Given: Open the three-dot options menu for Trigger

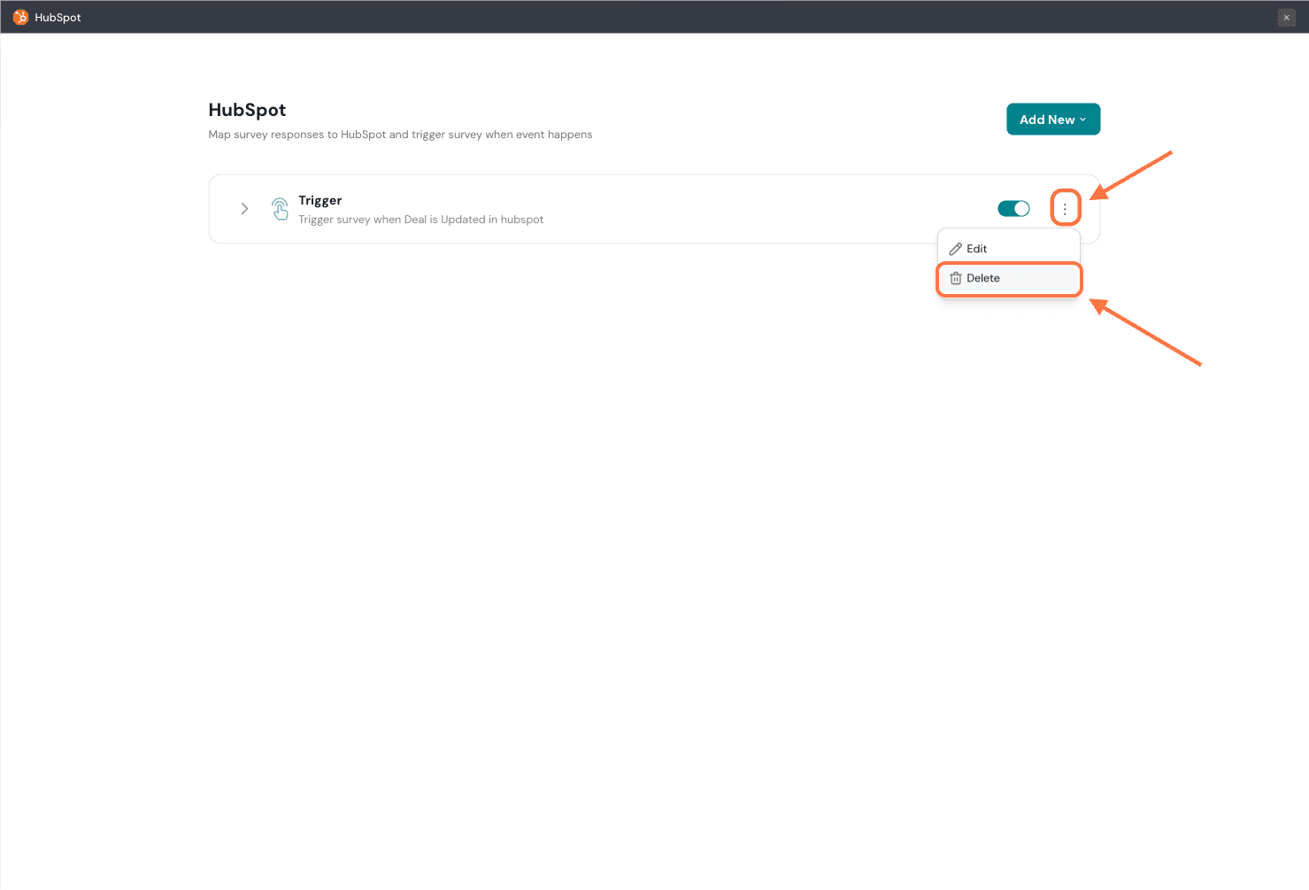Looking at the screenshot, I should [1065, 209].
